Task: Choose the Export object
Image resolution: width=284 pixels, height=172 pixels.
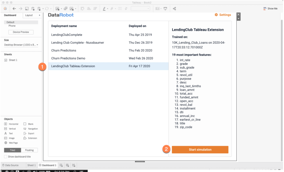Action: [29, 134]
